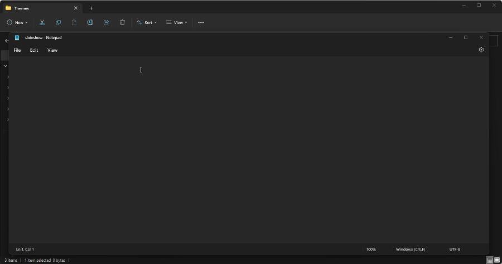Click inside the Notepad text area

[249, 150]
